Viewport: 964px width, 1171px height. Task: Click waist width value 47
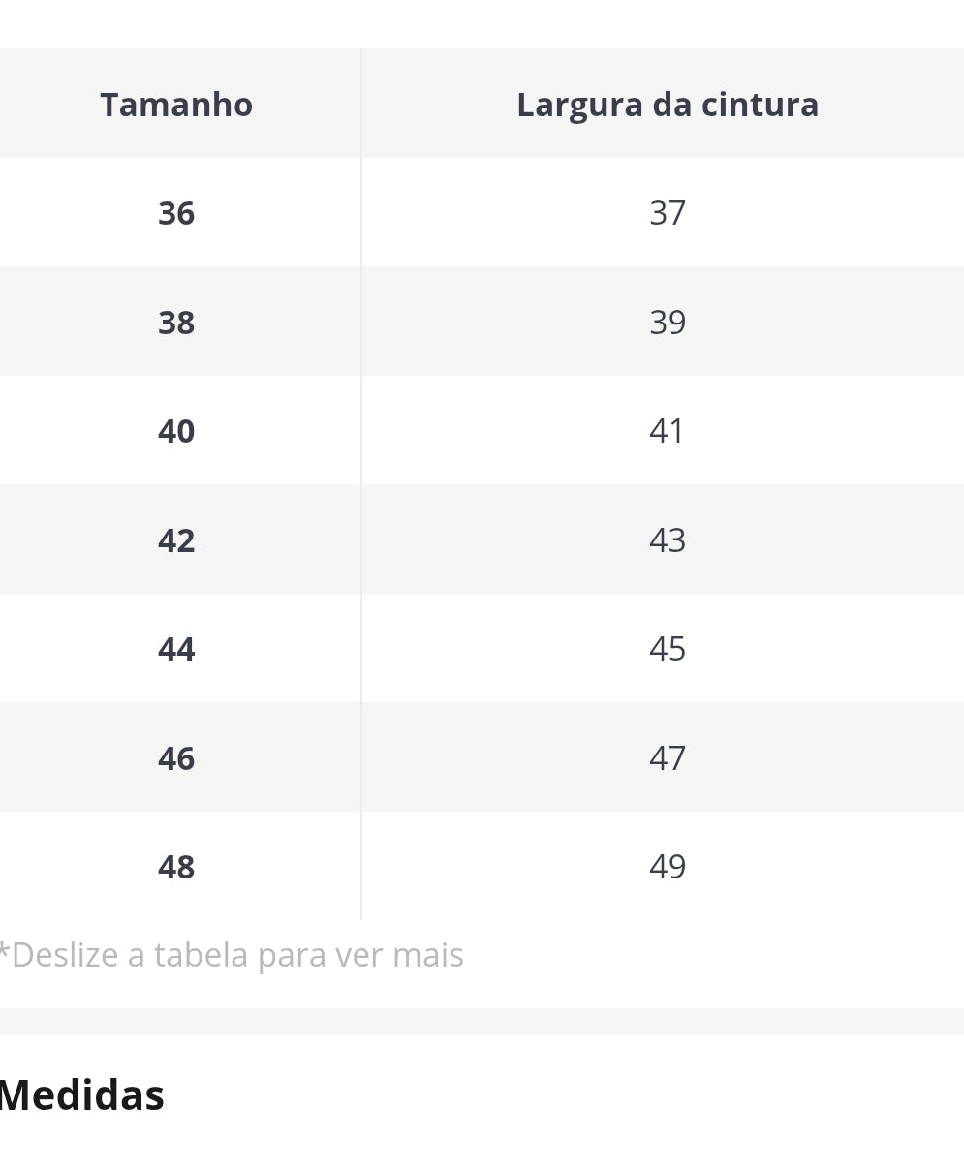point(668,757)
